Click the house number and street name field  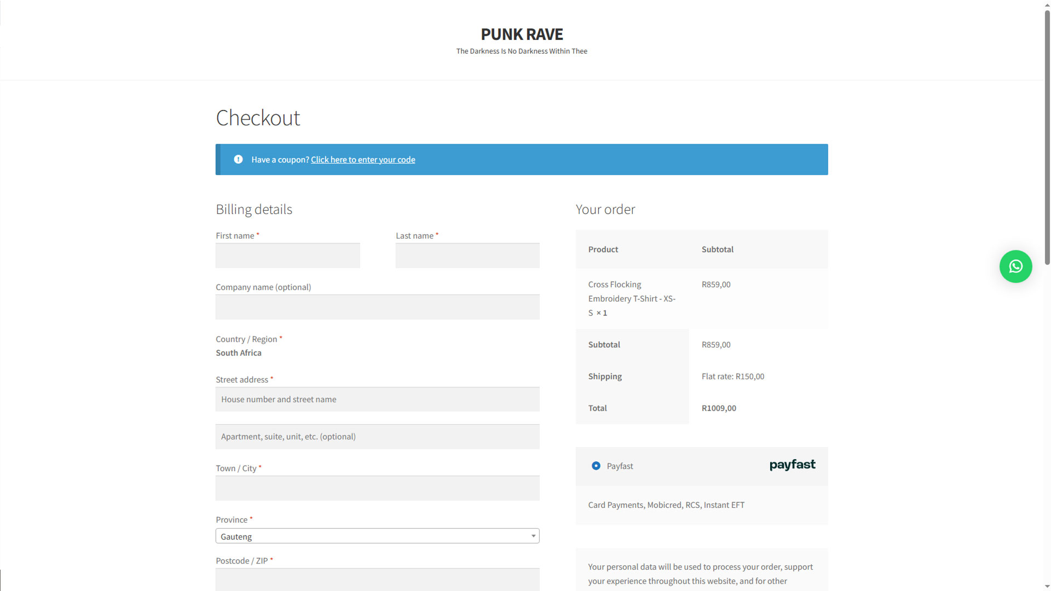tap(377, 399)
